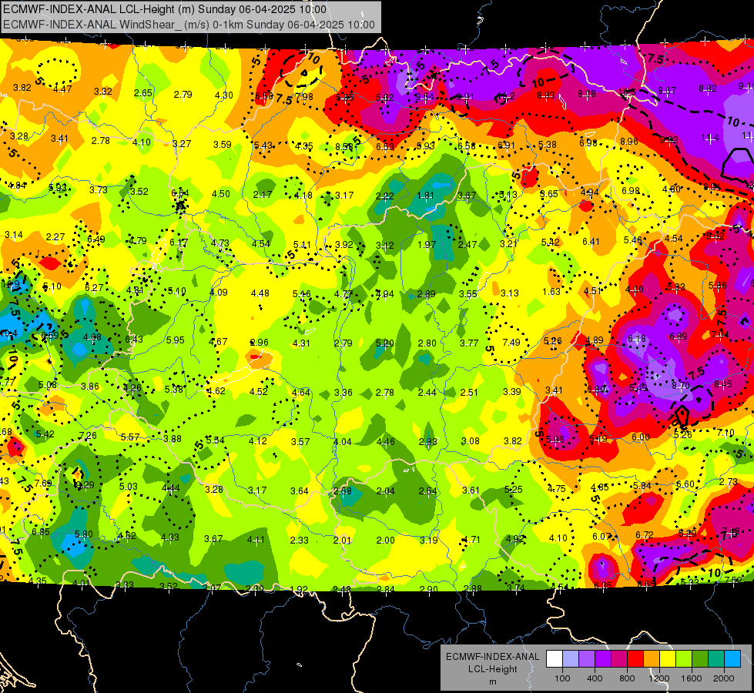
Task: Click the wind shear value 2.89
Action: [x=427, y=293]
